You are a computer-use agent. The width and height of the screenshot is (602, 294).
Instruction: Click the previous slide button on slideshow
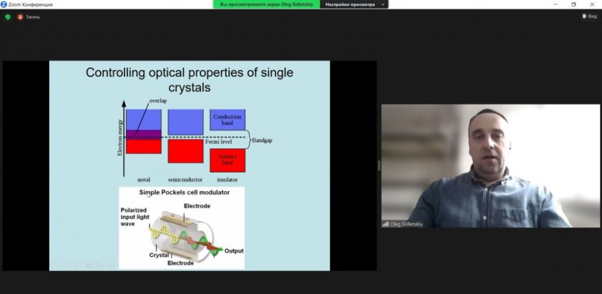pos(55,264)
